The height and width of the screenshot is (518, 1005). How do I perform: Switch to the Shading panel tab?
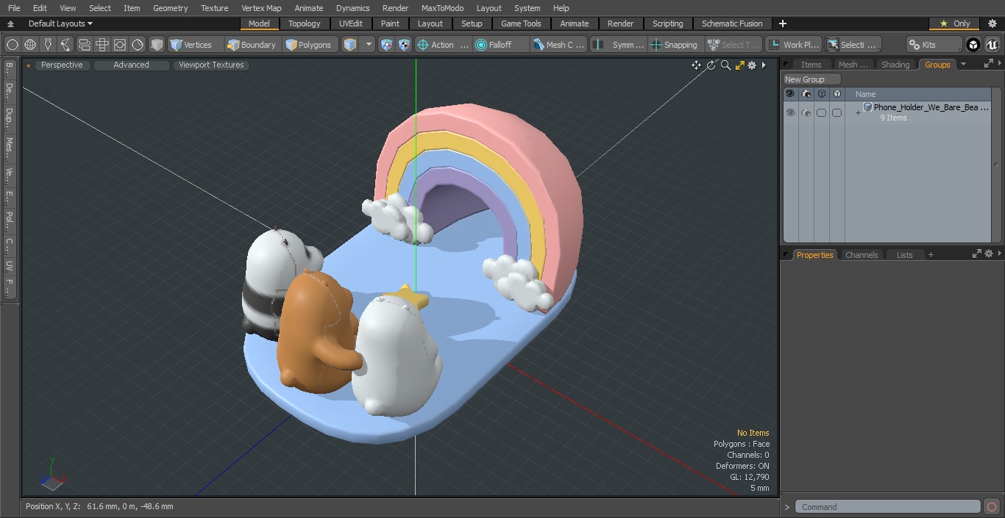895,65
